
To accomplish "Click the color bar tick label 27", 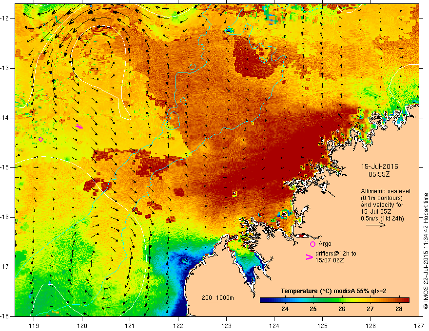I will coord(370,309).
